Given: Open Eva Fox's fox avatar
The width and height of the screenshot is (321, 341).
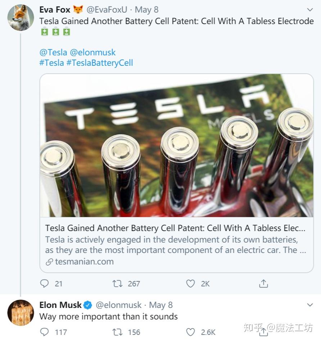Looking at the screenshot, I should (21, 18).
